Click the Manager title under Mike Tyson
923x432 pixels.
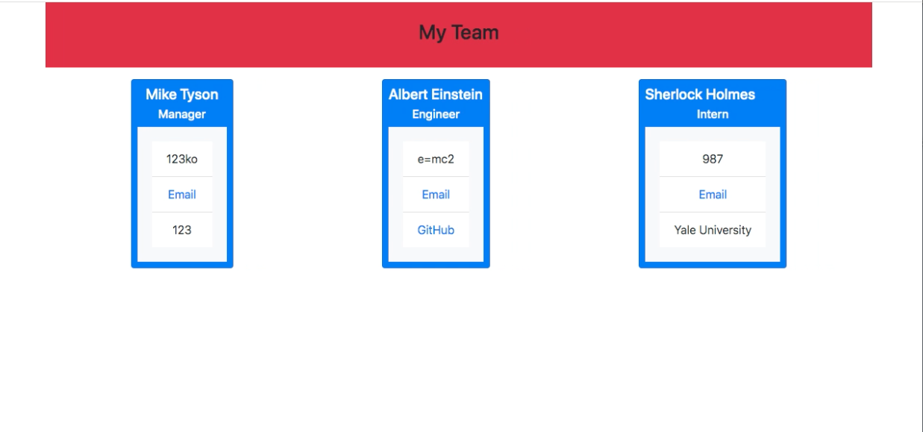[182, 113]
